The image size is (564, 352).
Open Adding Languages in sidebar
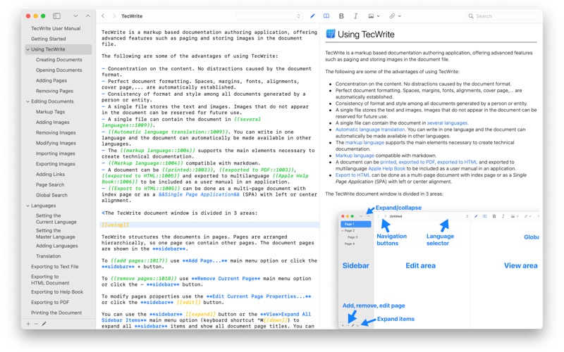coord(57,246)
